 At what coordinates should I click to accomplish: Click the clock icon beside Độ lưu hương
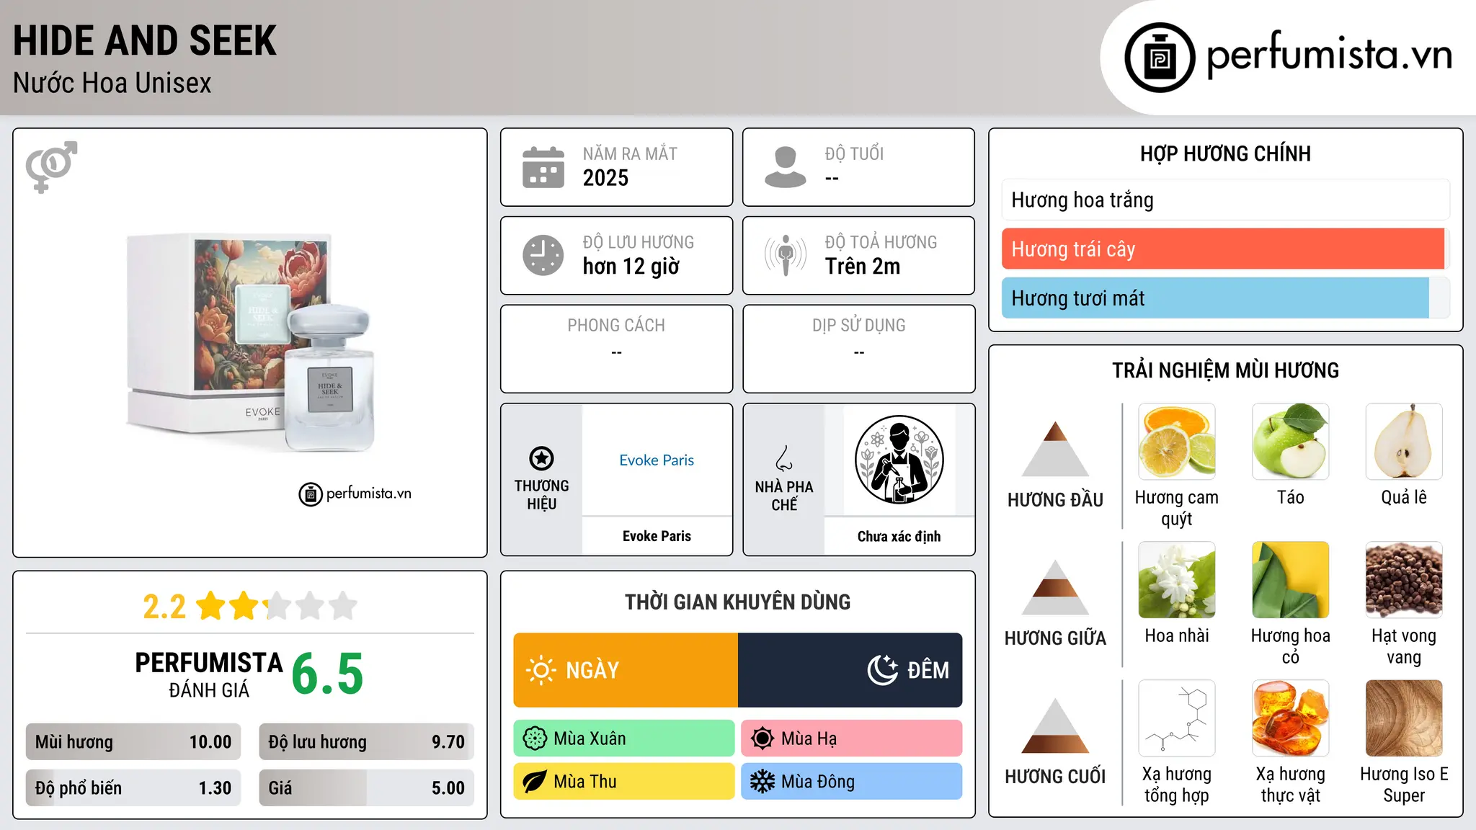pyautogui.click(x=543, y=255)
